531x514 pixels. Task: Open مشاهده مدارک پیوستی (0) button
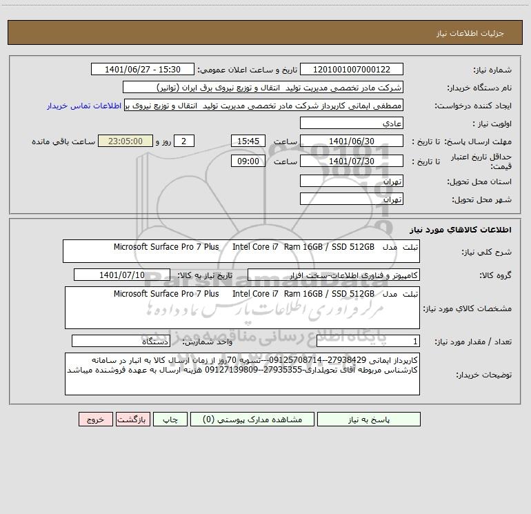(x=252, y=419)
